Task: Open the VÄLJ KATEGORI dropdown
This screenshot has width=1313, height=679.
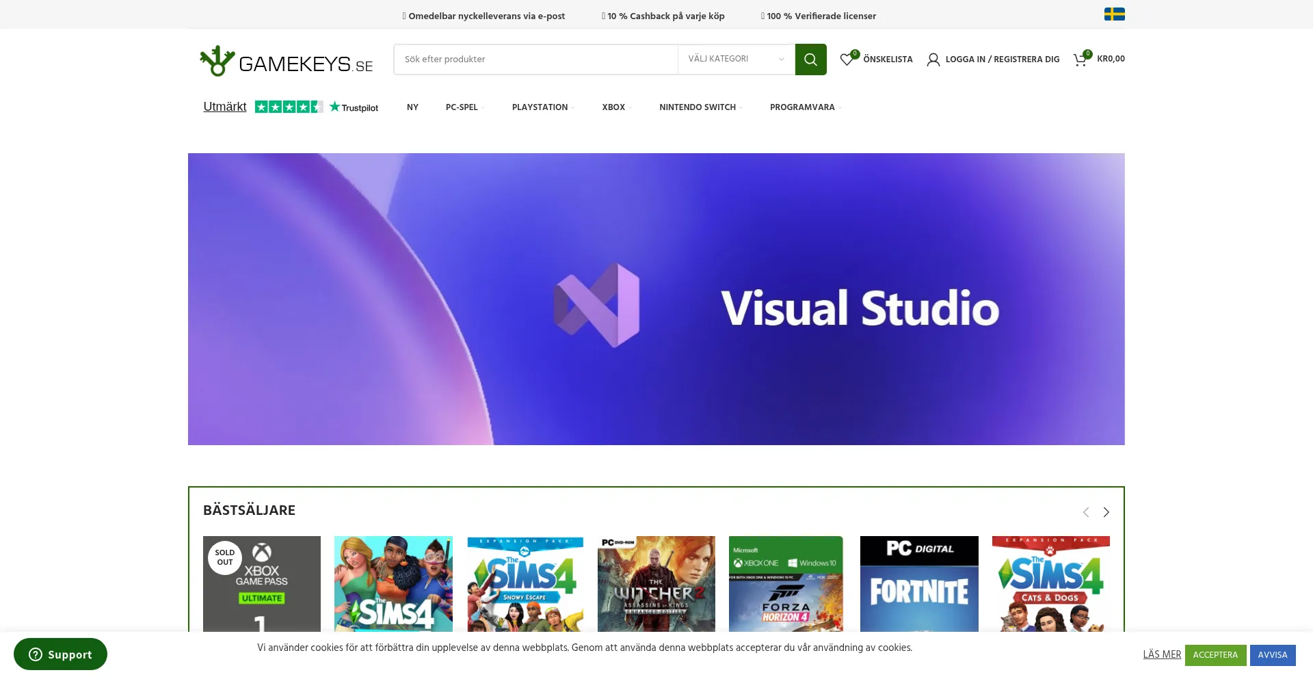Action: 736,59
